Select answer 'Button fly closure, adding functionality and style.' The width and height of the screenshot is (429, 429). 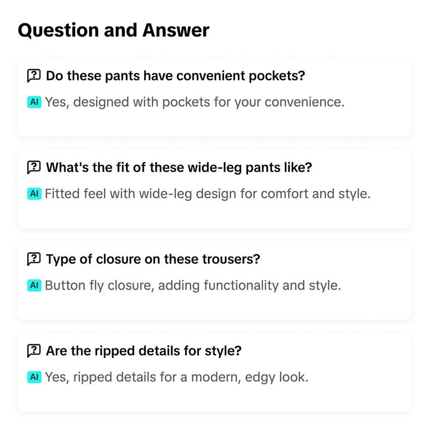(193, 285)
